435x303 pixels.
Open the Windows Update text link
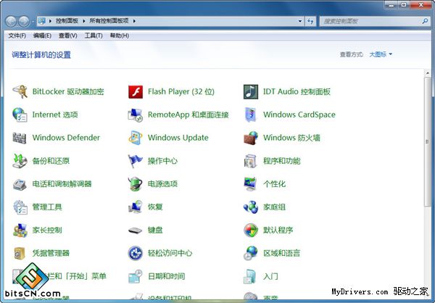[178, 138]
